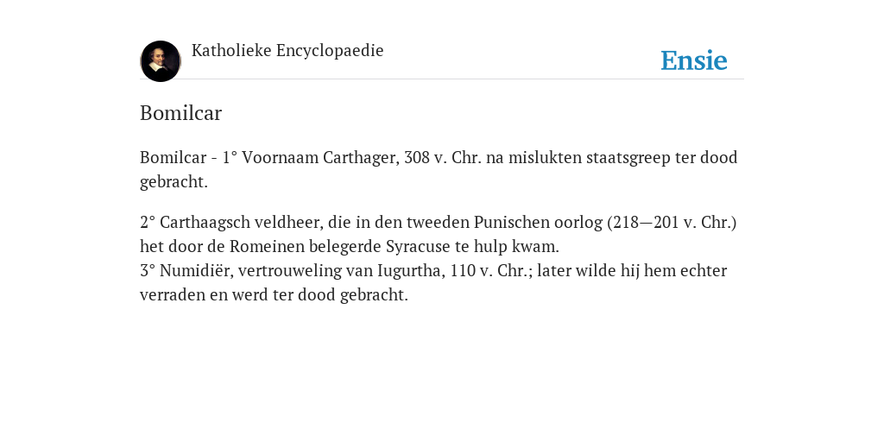Image resolution: width=884 pixels, height=442 pixels.
Task: Click the word 'gebracht.' ending the first definition
Action: pyautogui.click(x=174, y=182)
